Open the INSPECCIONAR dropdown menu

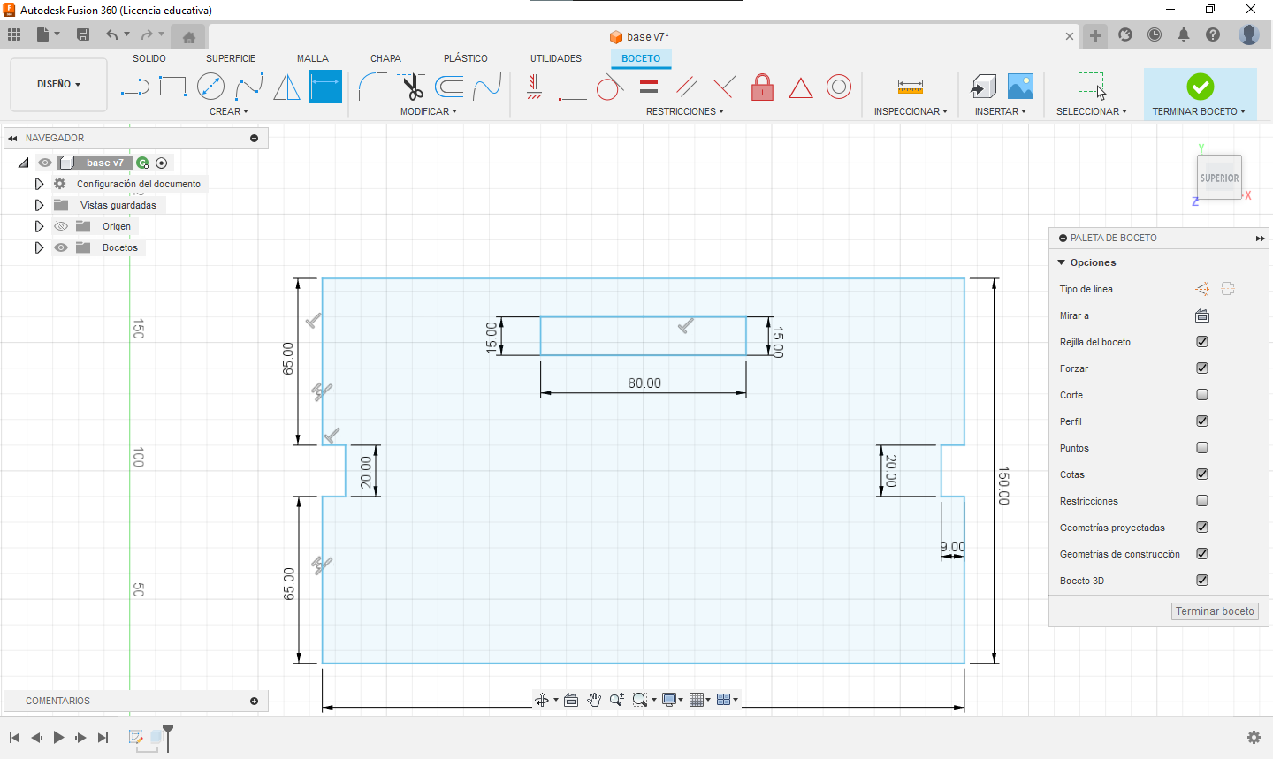tap(911, 111)
